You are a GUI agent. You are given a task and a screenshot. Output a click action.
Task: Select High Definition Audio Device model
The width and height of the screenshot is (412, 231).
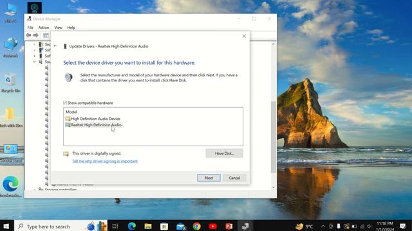pos(93,119)
